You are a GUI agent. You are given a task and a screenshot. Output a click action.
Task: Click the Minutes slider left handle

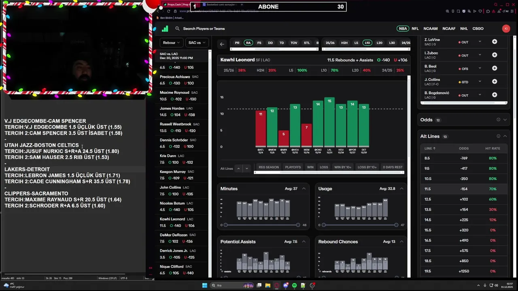click(226, 225)
